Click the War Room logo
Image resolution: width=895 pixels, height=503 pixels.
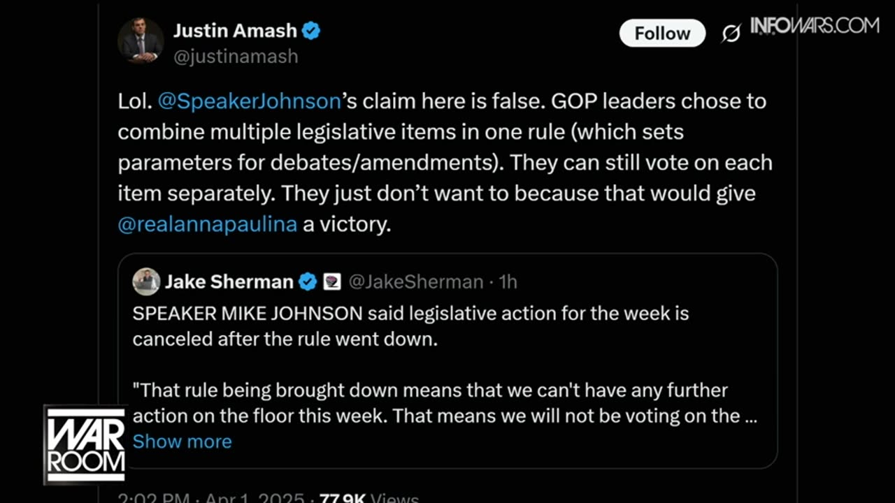(x=85, y=444)
